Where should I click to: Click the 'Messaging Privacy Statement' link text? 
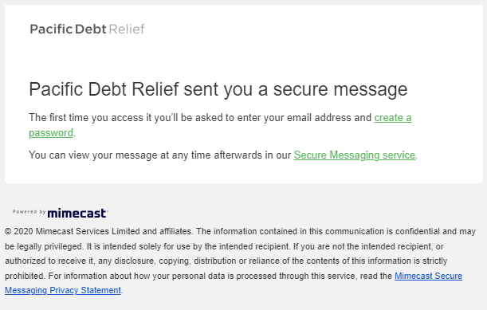(x=63, y=290)
